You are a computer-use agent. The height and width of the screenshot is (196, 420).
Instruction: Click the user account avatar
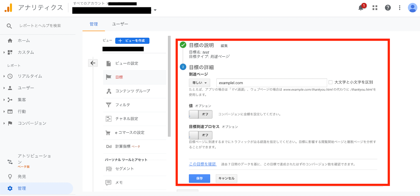412,8
